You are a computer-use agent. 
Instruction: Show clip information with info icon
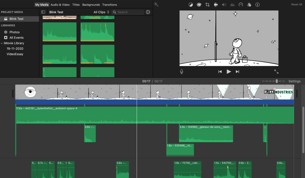[258, 5]
